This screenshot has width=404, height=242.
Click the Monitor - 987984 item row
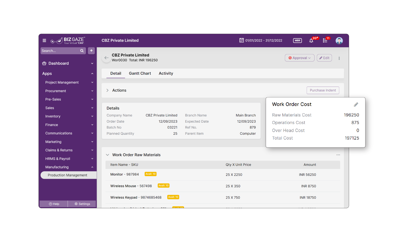(223, 175)
